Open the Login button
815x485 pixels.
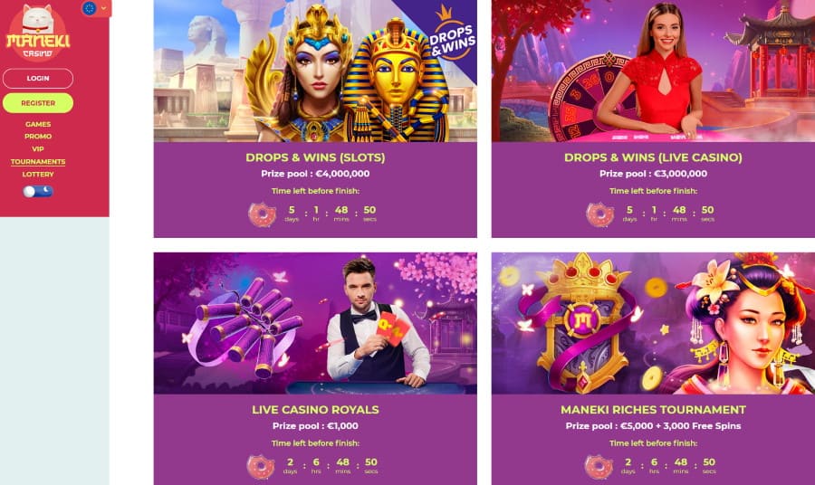38,79
